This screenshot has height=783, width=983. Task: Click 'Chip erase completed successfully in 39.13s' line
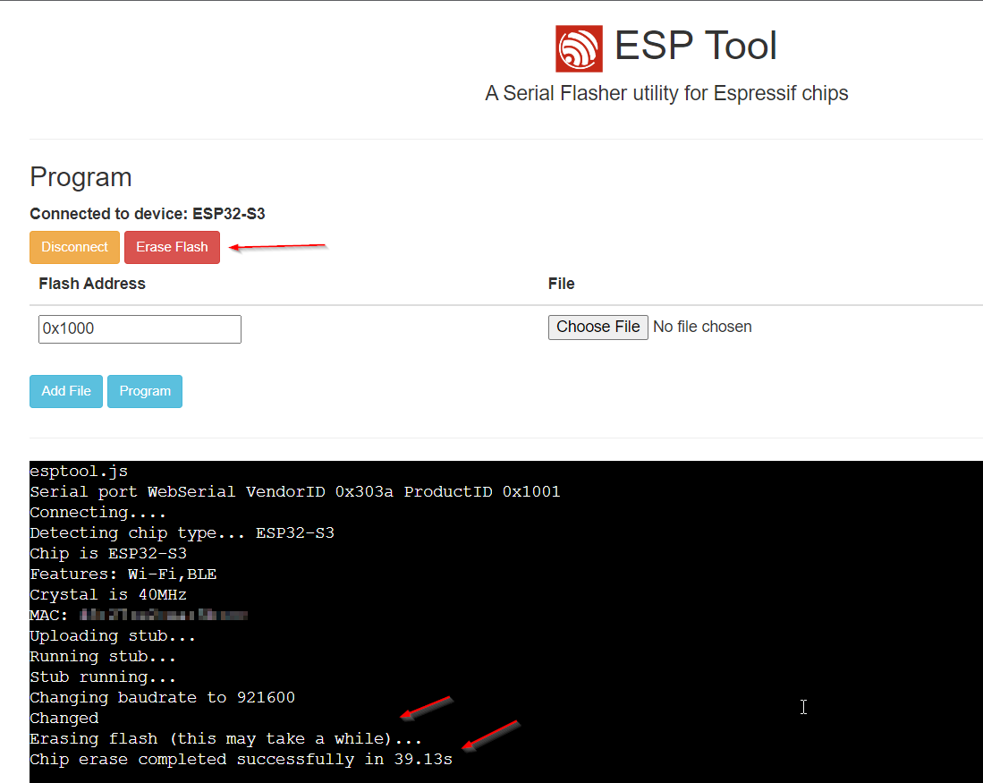click(x=242, y=760)
